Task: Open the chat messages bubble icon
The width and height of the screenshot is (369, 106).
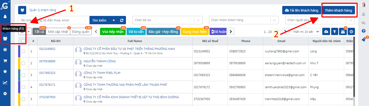Action: click(364, 23)
